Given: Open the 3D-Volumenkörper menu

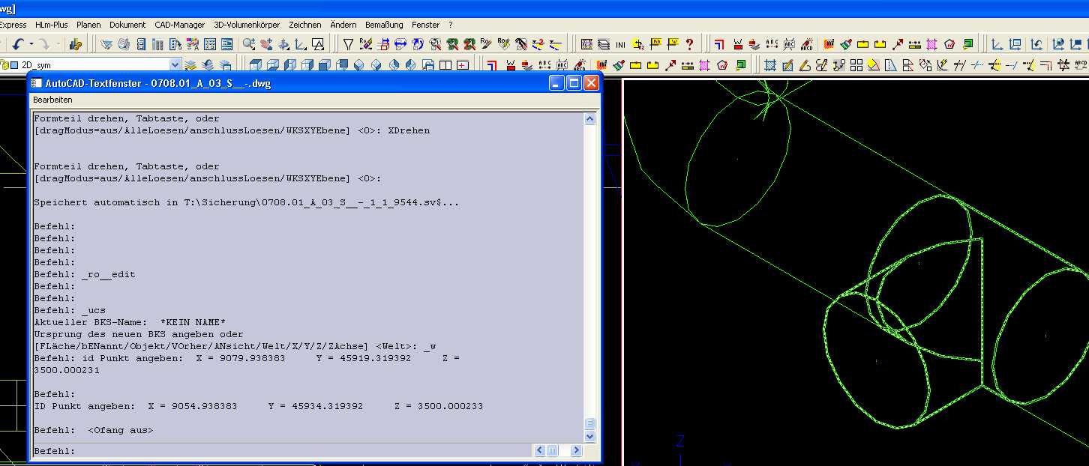Looking at the screenshot, I should click(x=247, y=25).
